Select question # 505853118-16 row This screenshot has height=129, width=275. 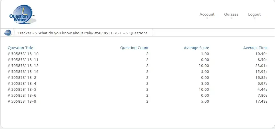point(23,71)
